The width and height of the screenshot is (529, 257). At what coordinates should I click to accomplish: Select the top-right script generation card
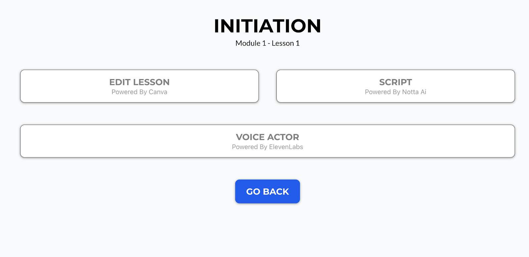(x=395, y=86)
